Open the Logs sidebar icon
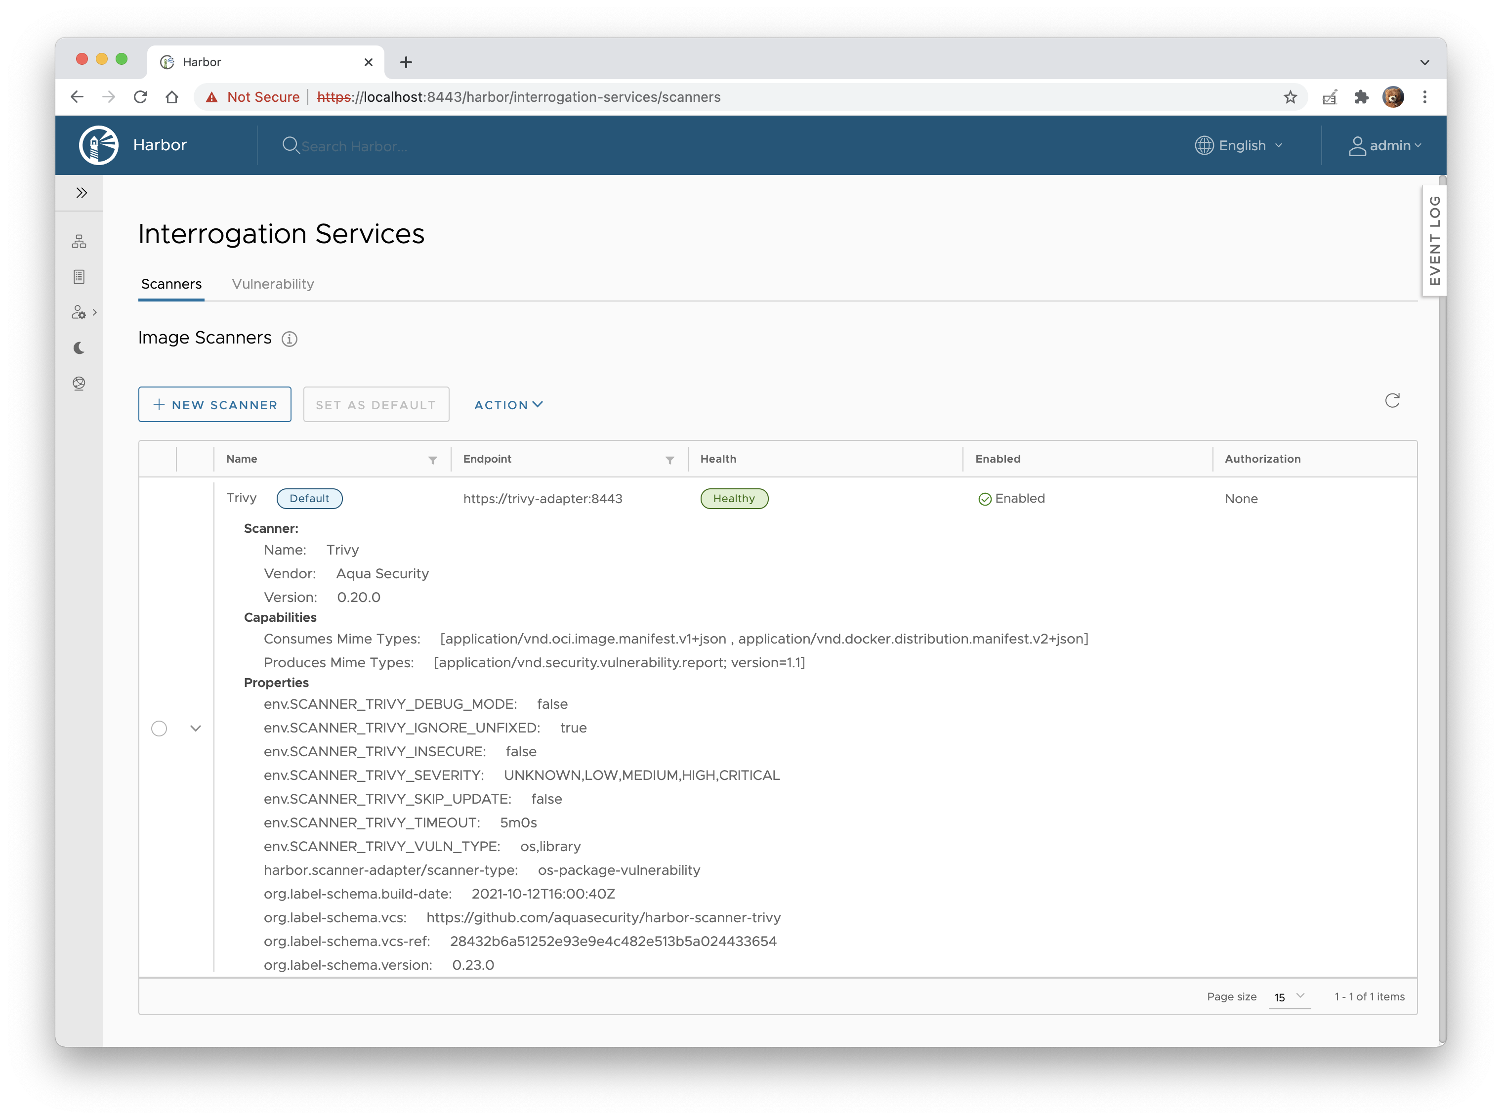 point(80,277)
